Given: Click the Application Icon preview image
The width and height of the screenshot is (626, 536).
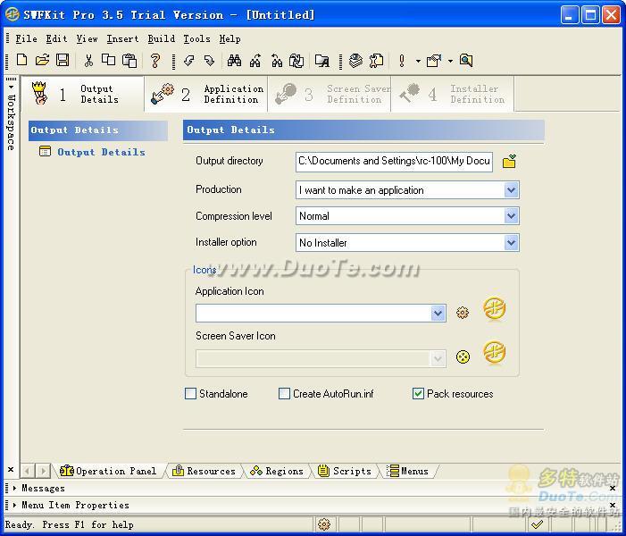Looking at the screenshot, I should pos(494,308).
